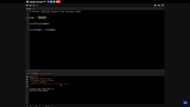Click line number 7 in the gutter
Screen dimensions: 190x107
28,30
